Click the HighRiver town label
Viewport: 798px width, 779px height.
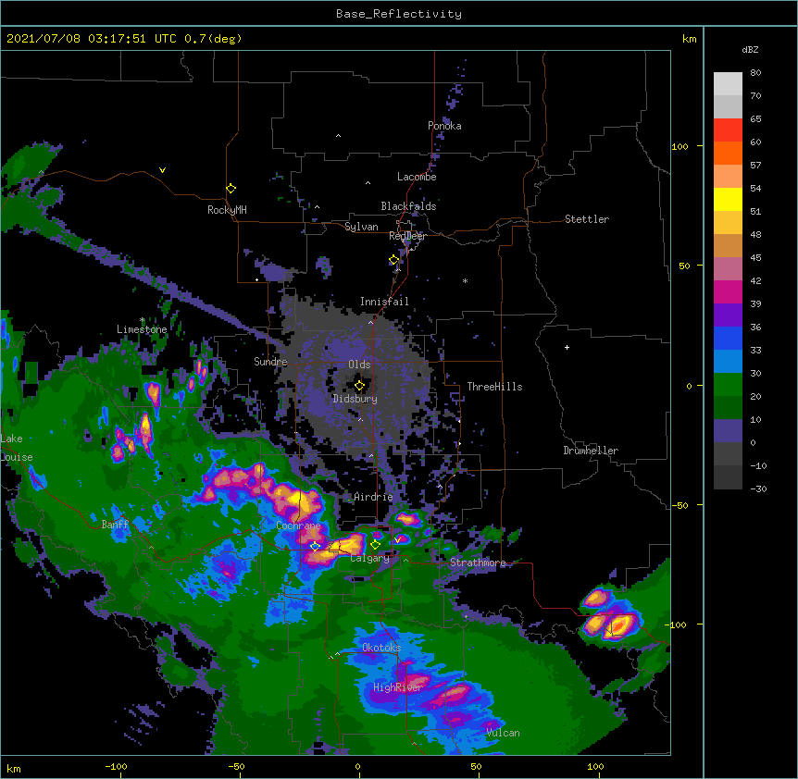pos(398,687)
